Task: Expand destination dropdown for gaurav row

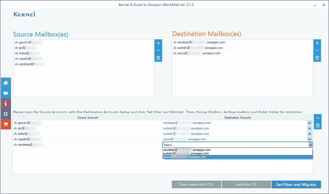Action: pyautogui.click(x=310, y=123)
